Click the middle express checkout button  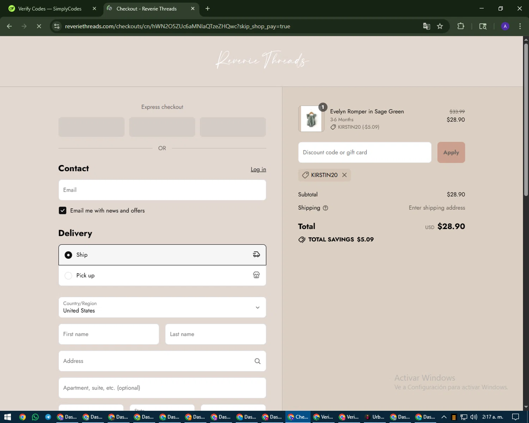162,127
